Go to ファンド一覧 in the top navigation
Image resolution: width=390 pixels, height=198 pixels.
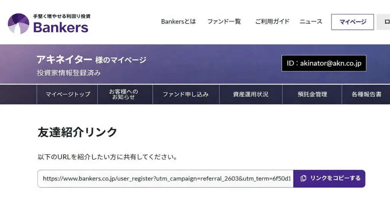(x=224, y=22)
